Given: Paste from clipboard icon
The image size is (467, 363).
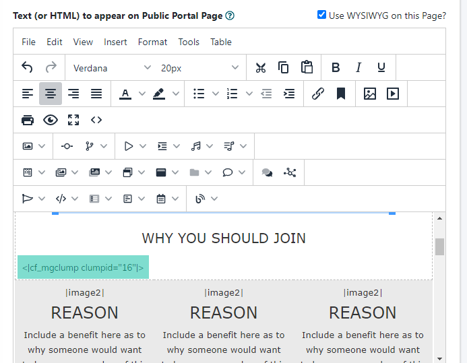Looking at the screenshot, I should [x=307, y=67].
